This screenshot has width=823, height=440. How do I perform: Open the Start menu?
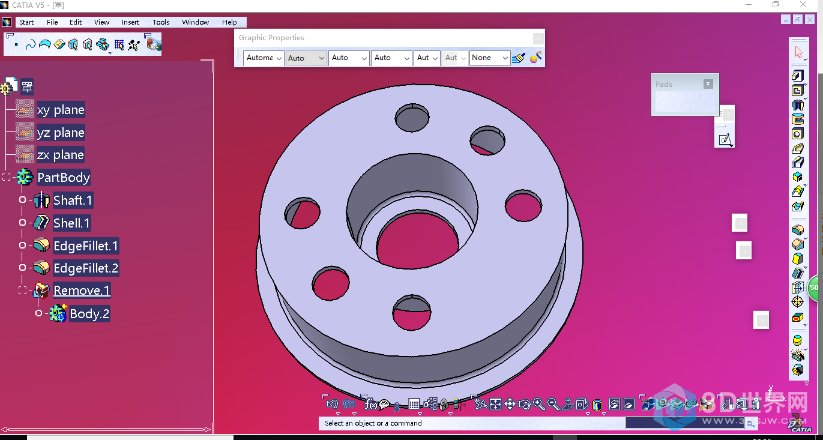click(x=26, y=22)
